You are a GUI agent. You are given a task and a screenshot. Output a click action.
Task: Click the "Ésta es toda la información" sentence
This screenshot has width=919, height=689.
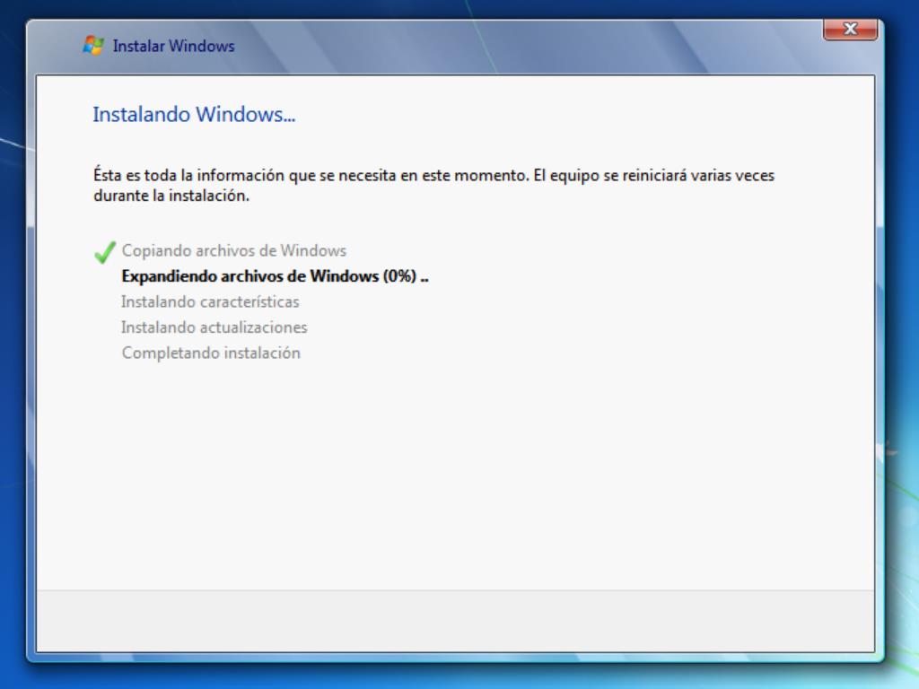[x=269, y=176]
